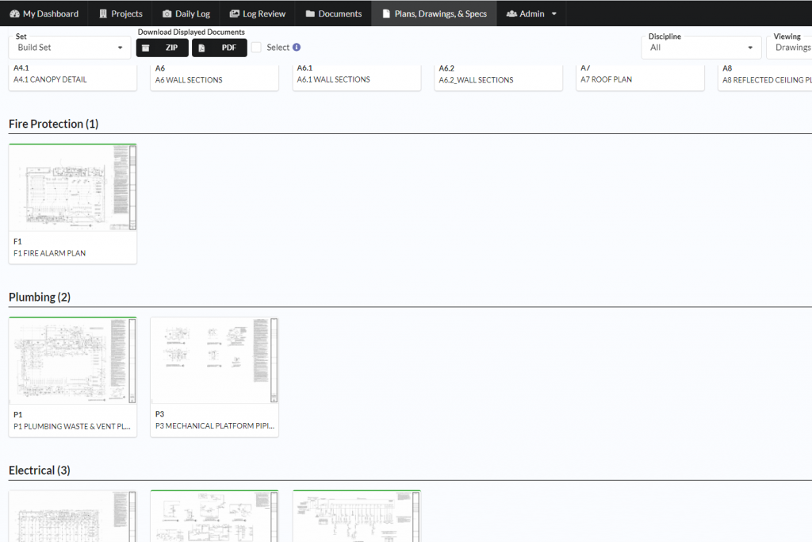Open A6 WALL SECTIONS drawing
This screenshot has height=542, width=812.
[214, 78]
